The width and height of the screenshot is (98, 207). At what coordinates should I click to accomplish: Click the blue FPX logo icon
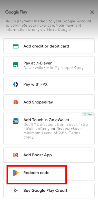[x=16, y=84]
